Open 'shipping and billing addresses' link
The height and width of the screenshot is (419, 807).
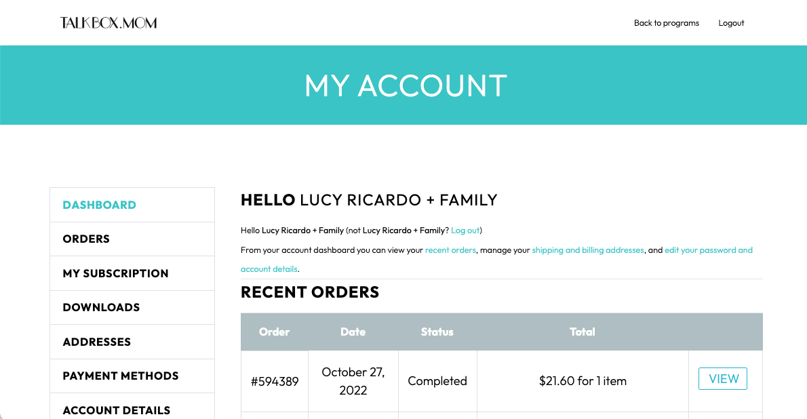coord(588,250)
